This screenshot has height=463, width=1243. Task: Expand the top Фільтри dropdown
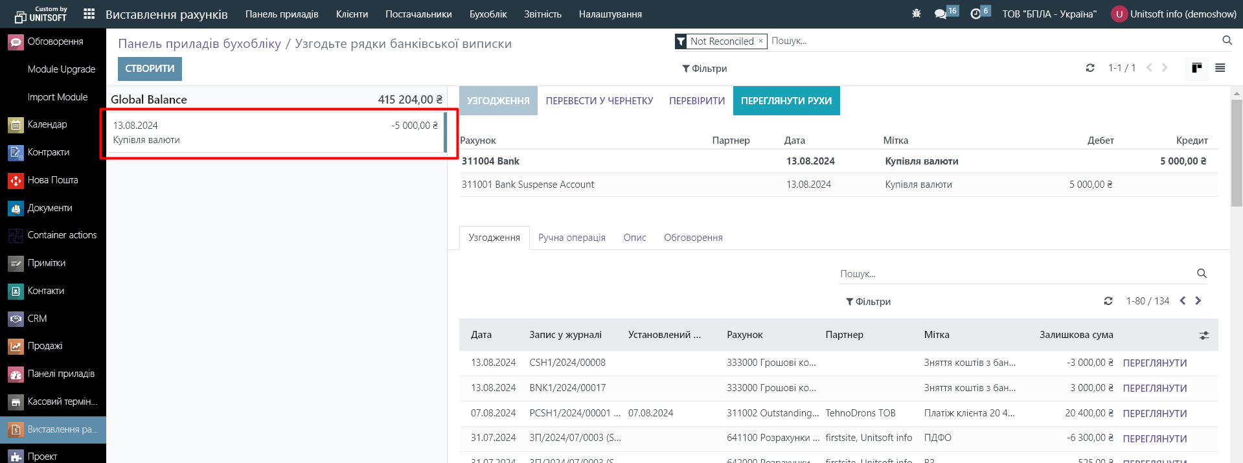pyautogui.click(x=704, y=69)
